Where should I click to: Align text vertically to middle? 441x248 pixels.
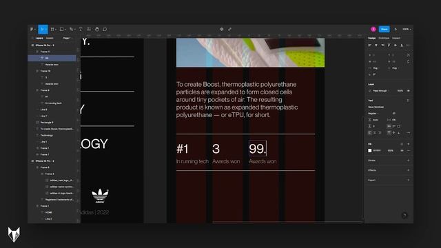click(x=393, y=133)
